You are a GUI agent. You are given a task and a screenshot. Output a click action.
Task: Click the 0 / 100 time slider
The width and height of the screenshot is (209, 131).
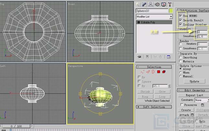click(x=16, y=126)
